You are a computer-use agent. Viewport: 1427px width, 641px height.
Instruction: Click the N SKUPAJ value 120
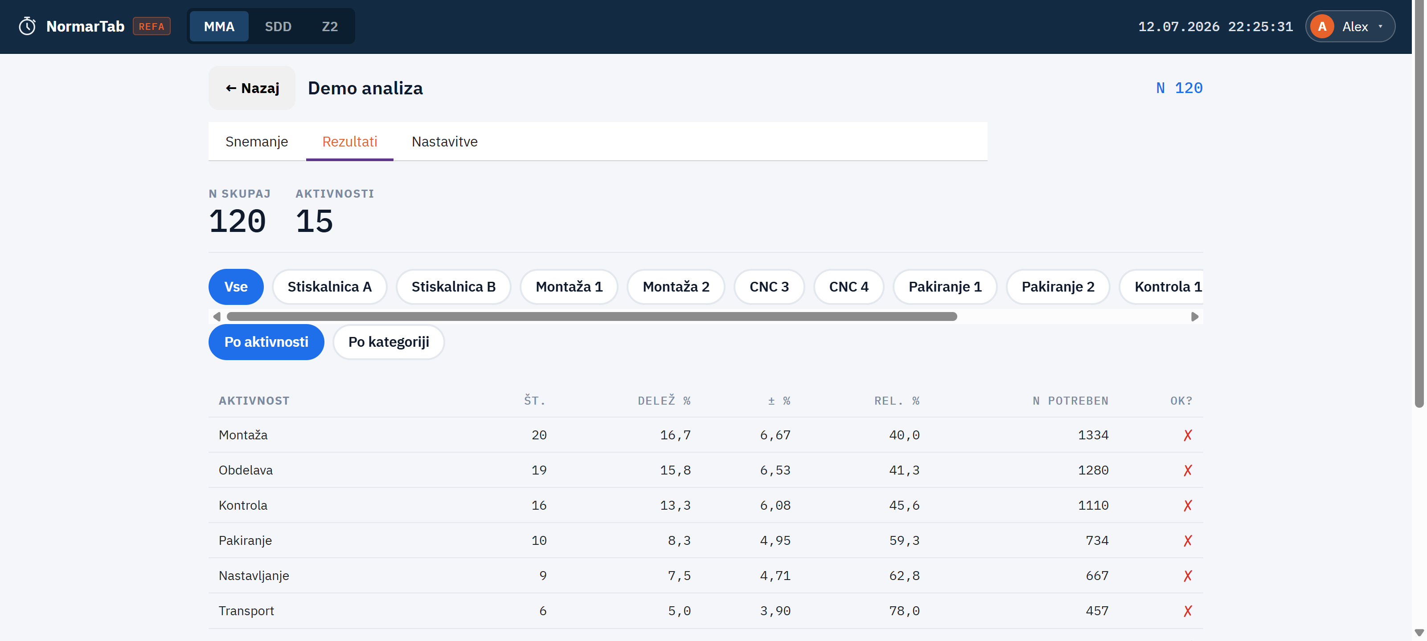click(x=237, y=221)
